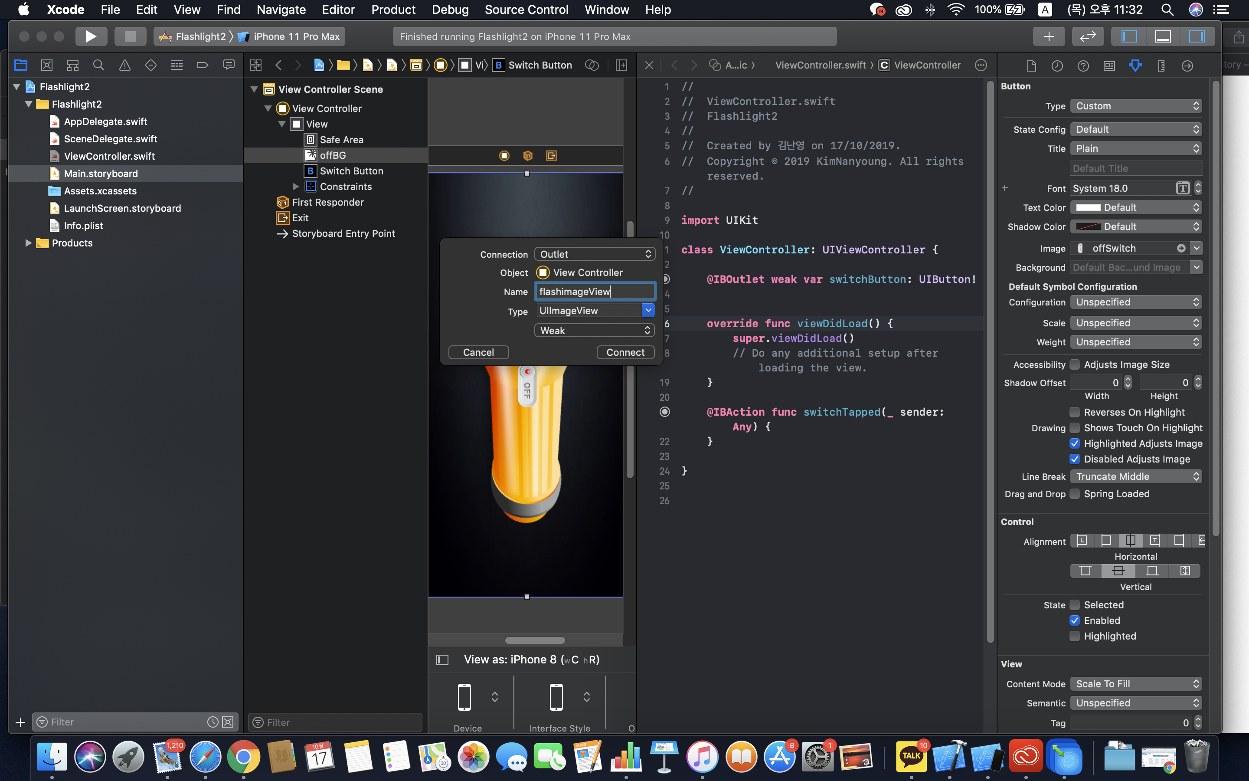Click the Run (play) button
Viewport: 1249px width, 781px height.
pyautogui.click(x=91, y=36)
